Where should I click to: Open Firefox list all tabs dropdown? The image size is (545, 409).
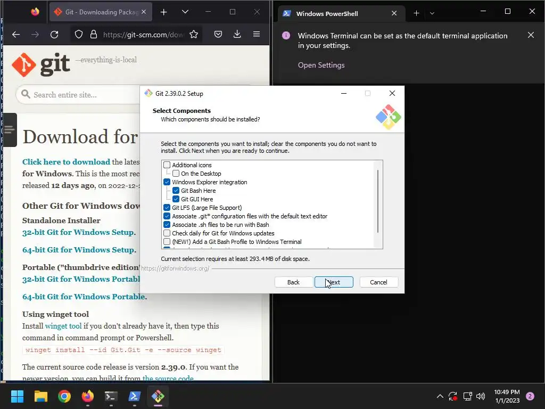(x=185, y=12)
